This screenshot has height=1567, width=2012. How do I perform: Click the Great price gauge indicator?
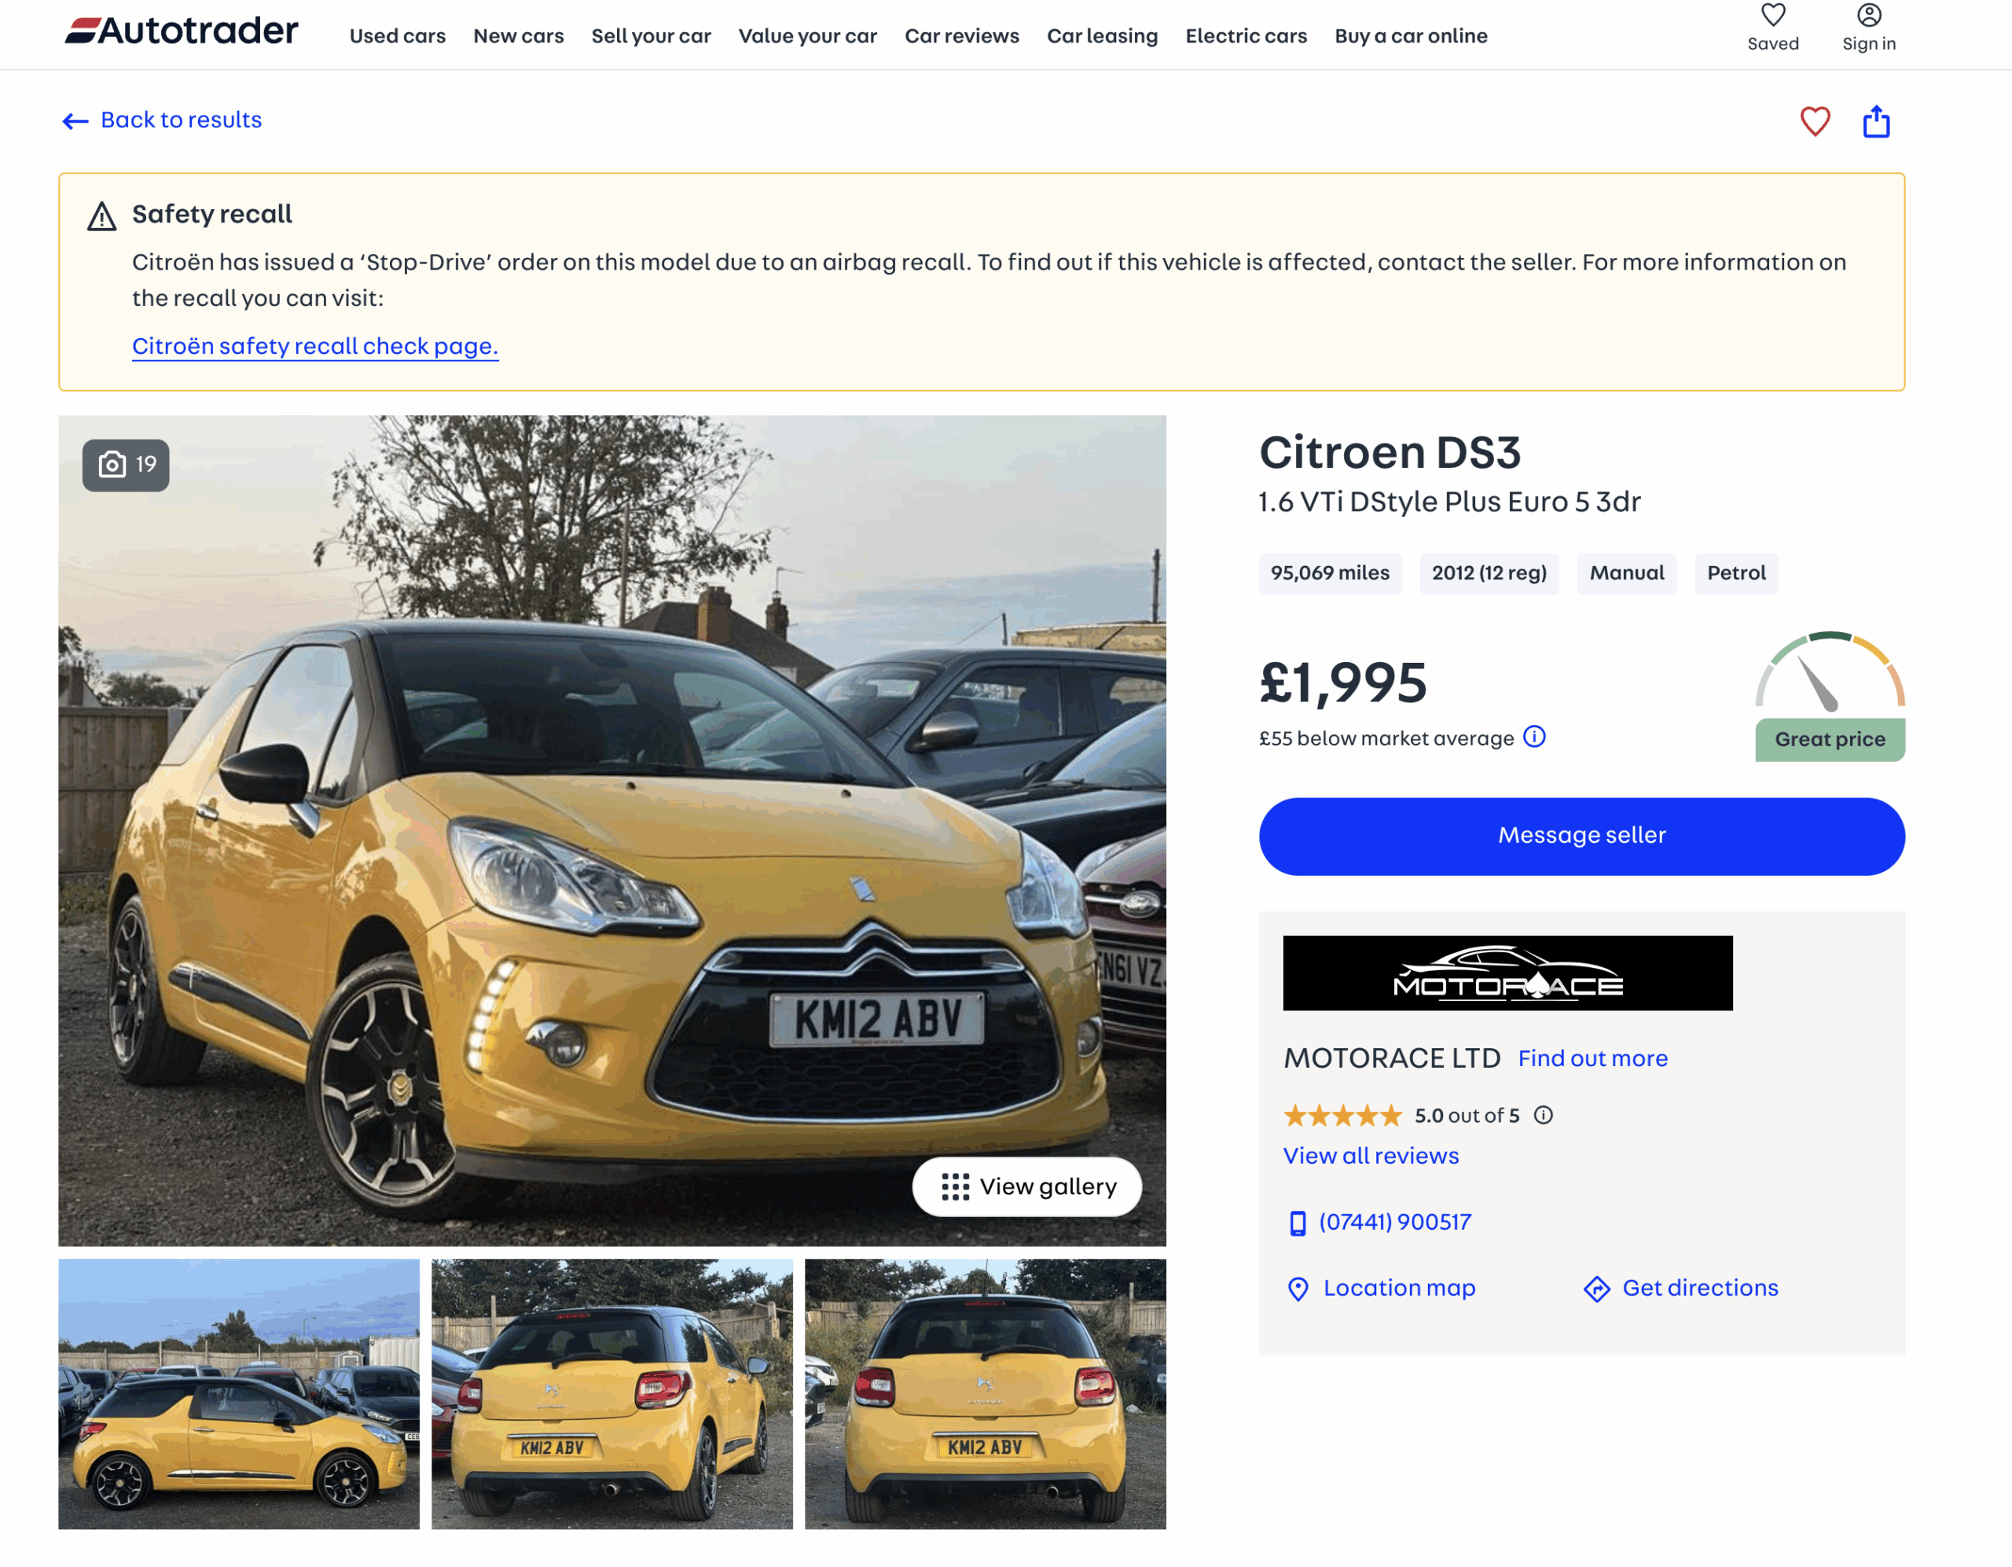coord(1830,696)
